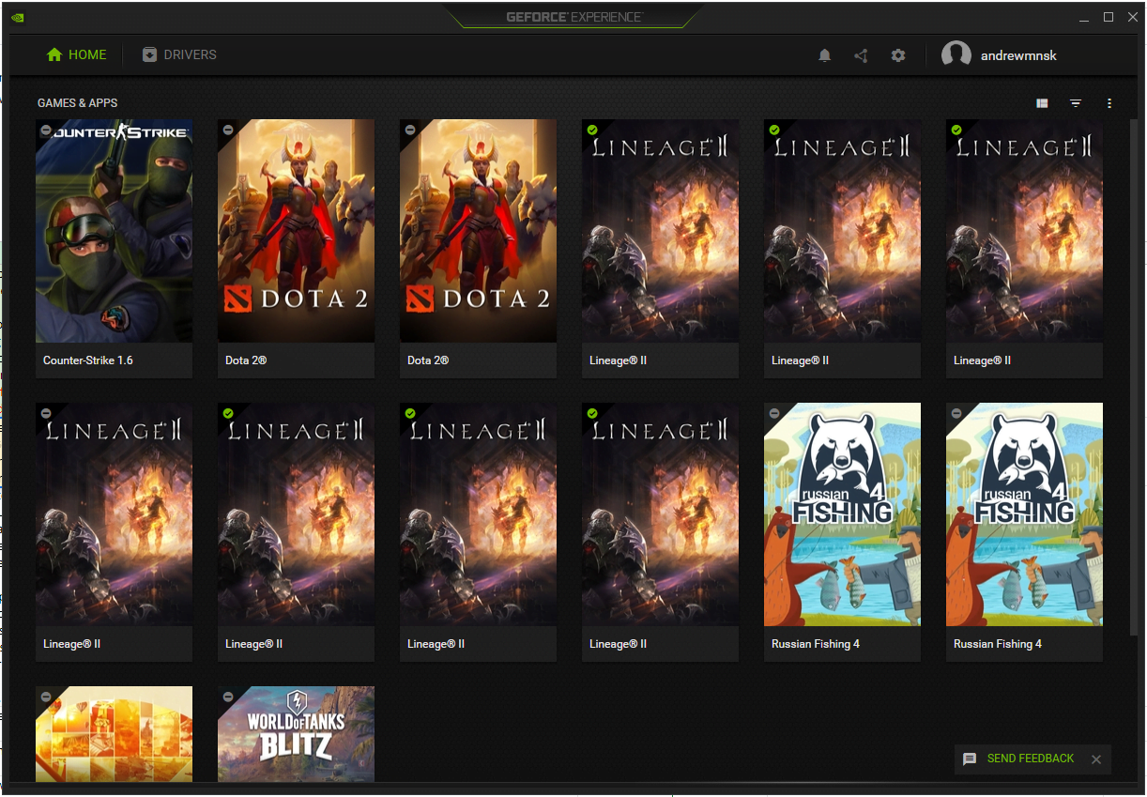Click the not-optimized badge on Counter-Strike 1.6
The width and height of the screenshot is (1147, 797).
[45, 130]
